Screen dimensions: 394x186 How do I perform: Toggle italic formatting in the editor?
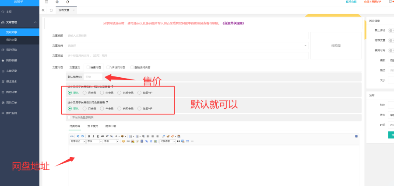click(94, 136)
